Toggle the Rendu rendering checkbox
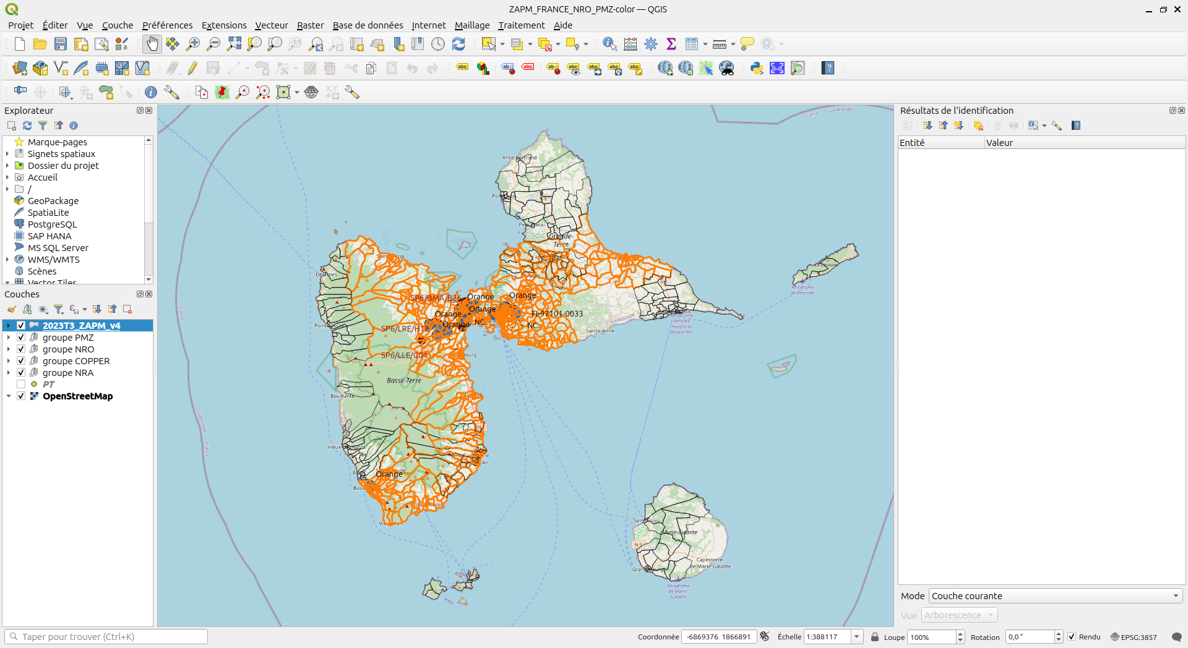This screenshot has height=648, width=1188. coord(1072,637)
